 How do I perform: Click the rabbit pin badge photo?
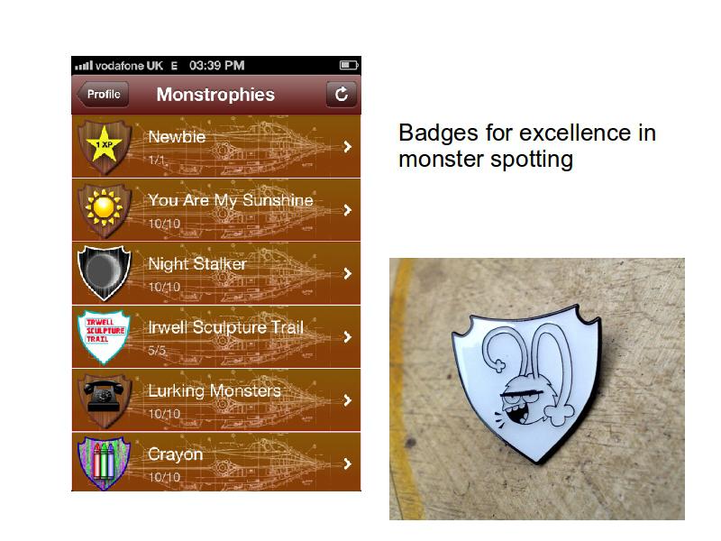point(536,390)
